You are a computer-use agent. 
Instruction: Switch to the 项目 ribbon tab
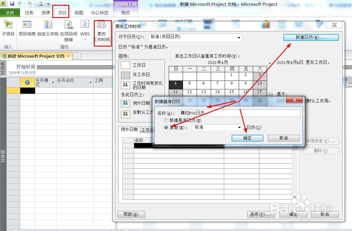[62, 13]
